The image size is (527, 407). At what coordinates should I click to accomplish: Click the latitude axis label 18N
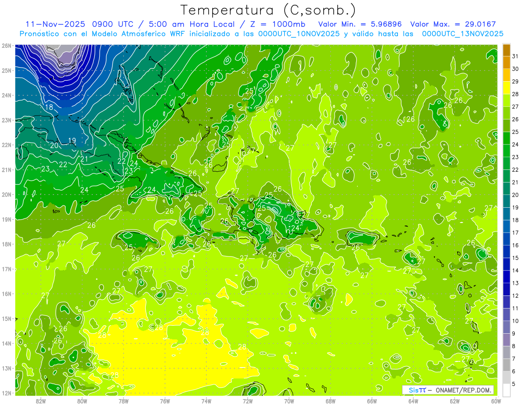tap(6, 244)
